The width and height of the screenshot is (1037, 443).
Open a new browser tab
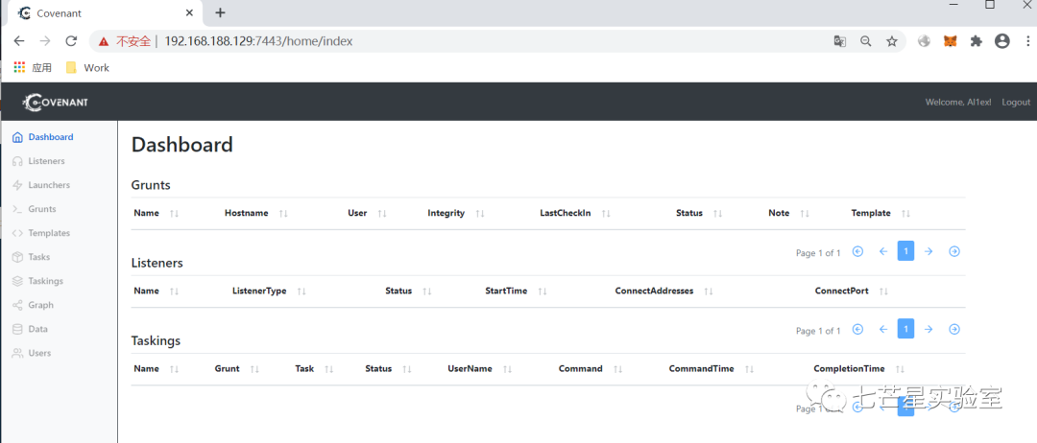[220, 12]
